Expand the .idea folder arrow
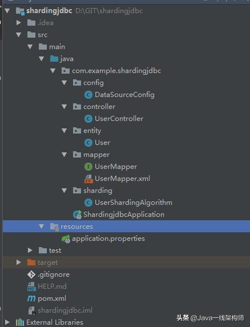The width and height of the screenshot is (250, 327). (19, 22)
